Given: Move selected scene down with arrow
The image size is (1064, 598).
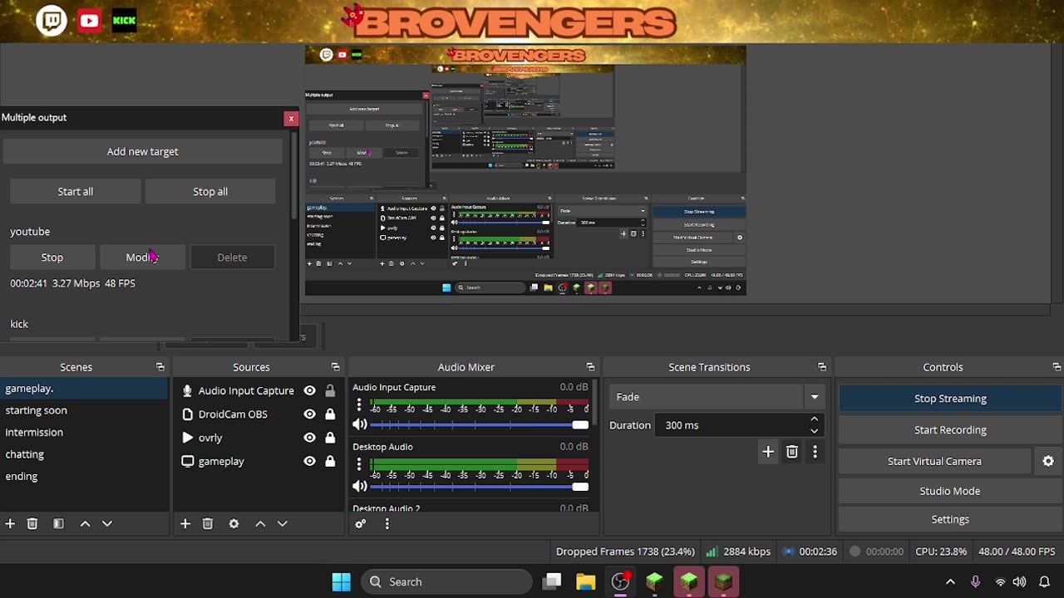Looking at the screenshot, I should [x=107, y=524].
